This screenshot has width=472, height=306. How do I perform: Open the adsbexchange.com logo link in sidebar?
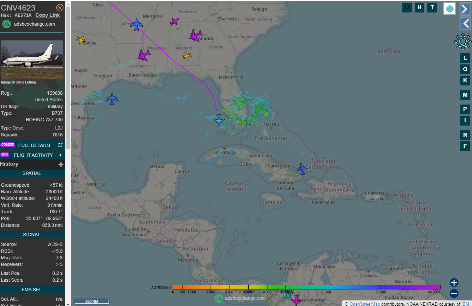coord(29,24)
